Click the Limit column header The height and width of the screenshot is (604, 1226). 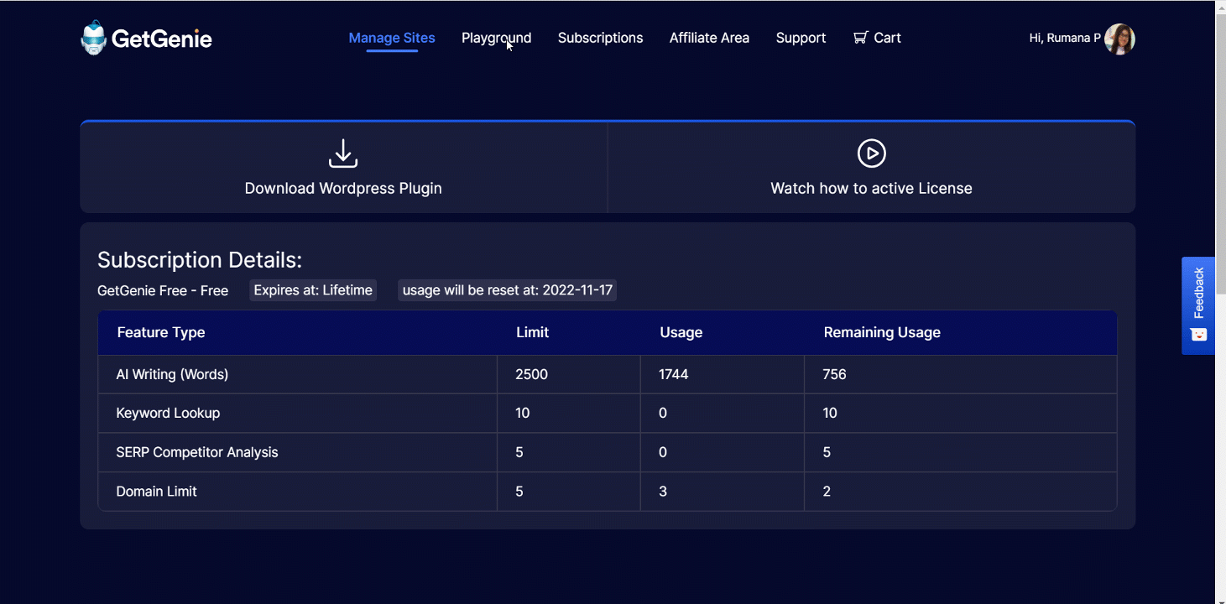[532, 332]
